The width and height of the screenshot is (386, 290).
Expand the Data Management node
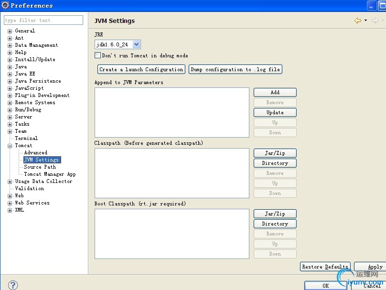click(x=10, y=45)
